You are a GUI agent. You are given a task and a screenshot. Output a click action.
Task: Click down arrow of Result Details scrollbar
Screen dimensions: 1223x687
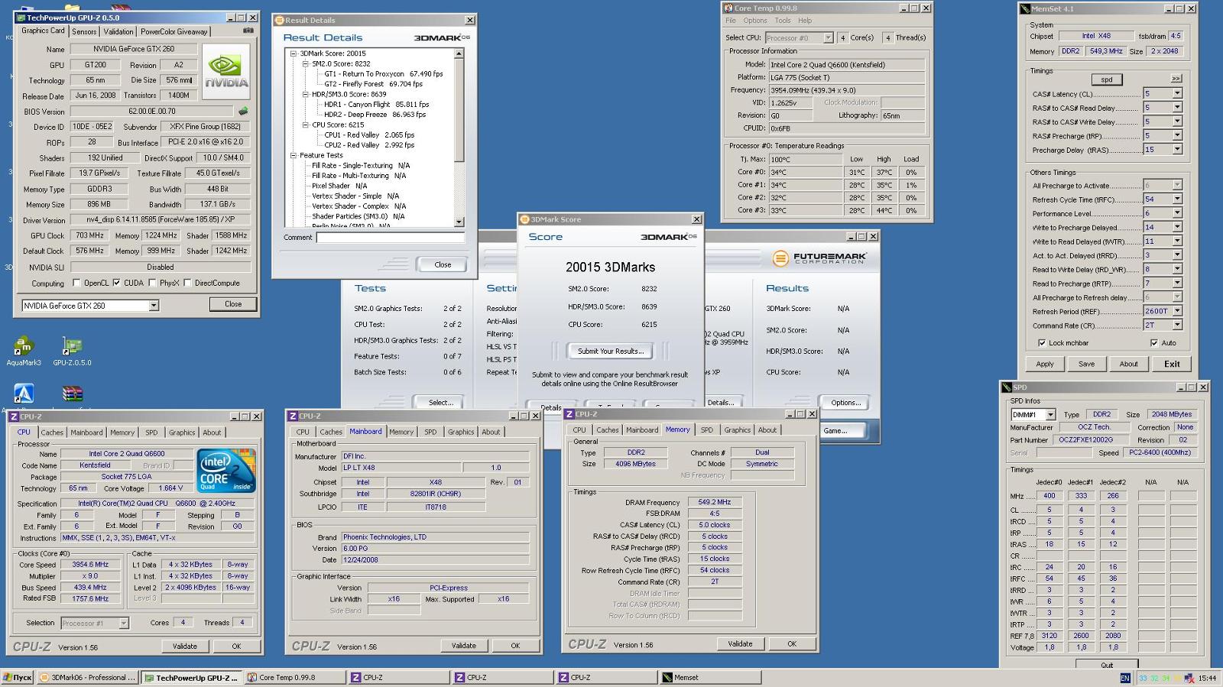point(459,222)
